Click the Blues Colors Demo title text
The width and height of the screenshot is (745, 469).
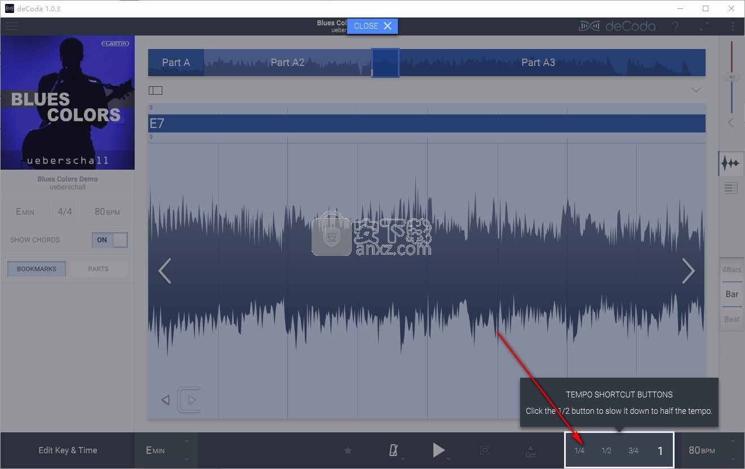tap(68, 179)
